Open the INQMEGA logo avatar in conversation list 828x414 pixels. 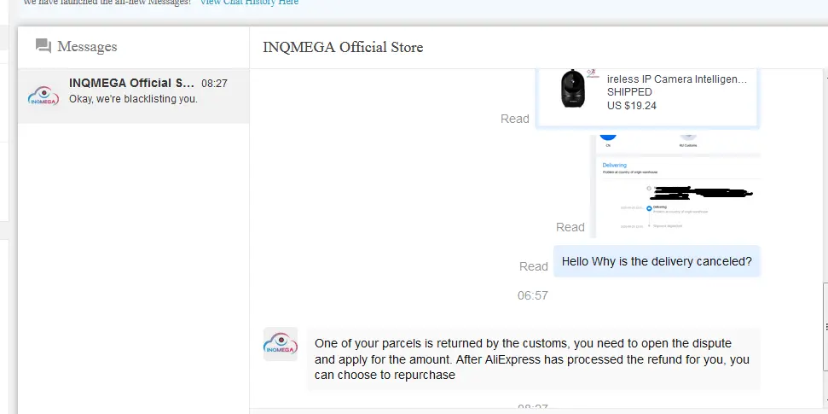(43, 96)
